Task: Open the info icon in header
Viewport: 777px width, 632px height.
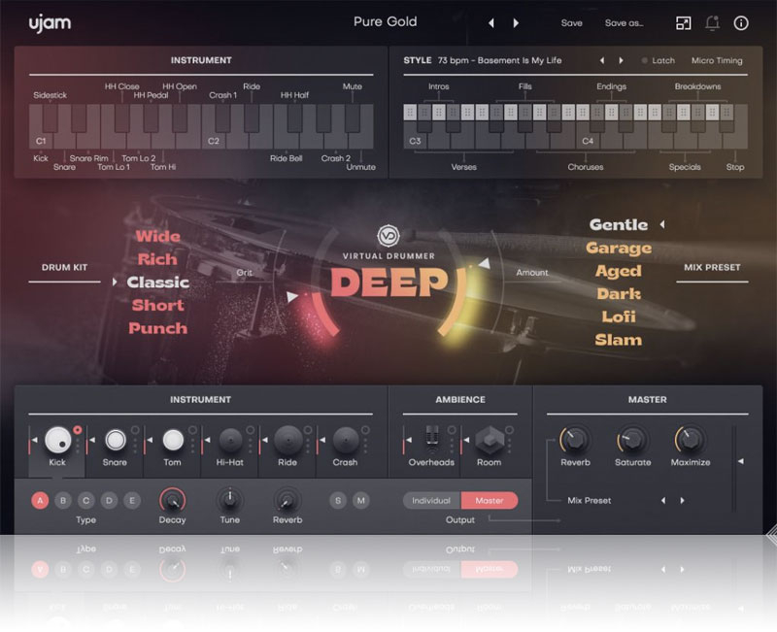Action: pos(741,22)
